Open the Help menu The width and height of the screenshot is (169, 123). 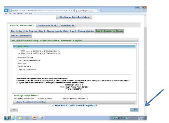click(31, 14)
